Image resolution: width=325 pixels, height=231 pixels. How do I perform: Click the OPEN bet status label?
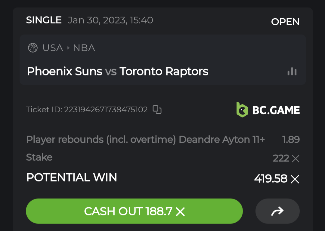[285, 22]
